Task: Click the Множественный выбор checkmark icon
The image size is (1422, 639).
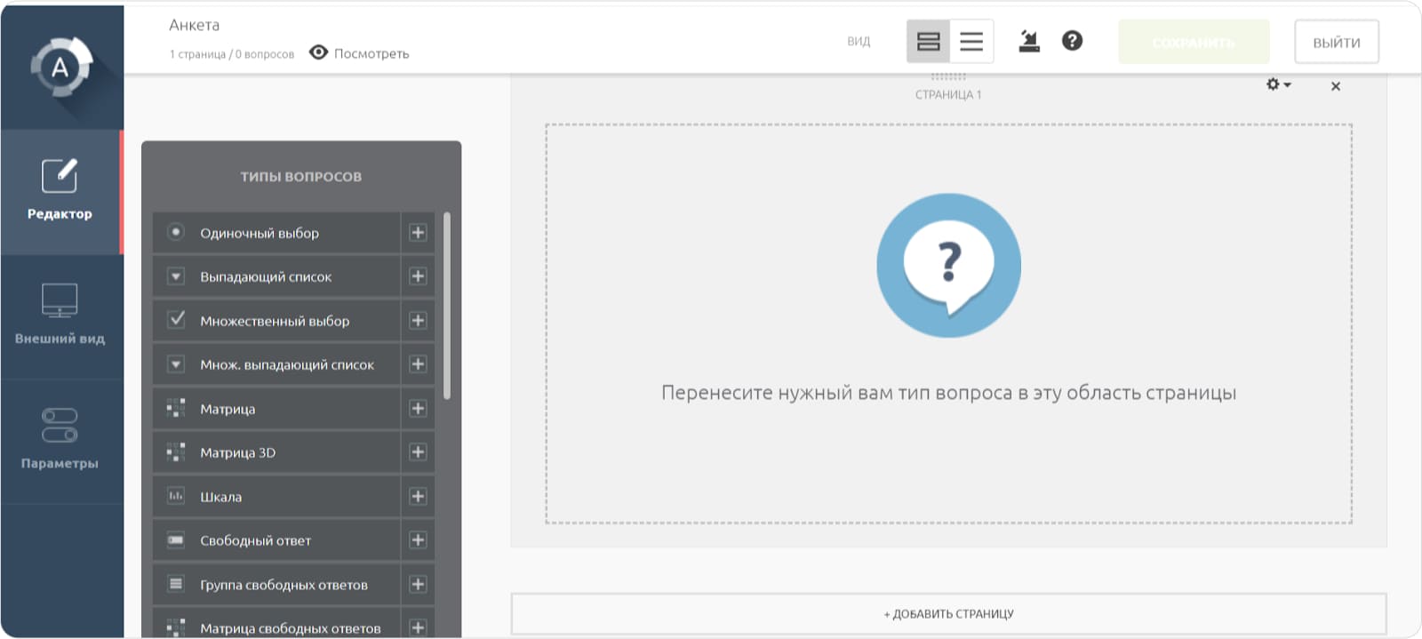Action: (176, 319)
